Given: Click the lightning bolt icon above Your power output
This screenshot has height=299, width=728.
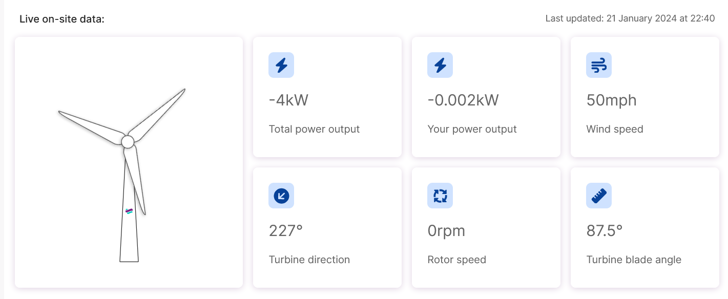Looking at the screenshot, I should tap(440, 65).
